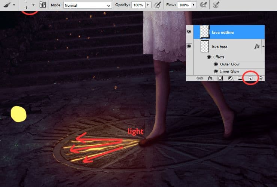Open the Flow slider arrow
277x187 pixels.
click(x=194, y=5)
